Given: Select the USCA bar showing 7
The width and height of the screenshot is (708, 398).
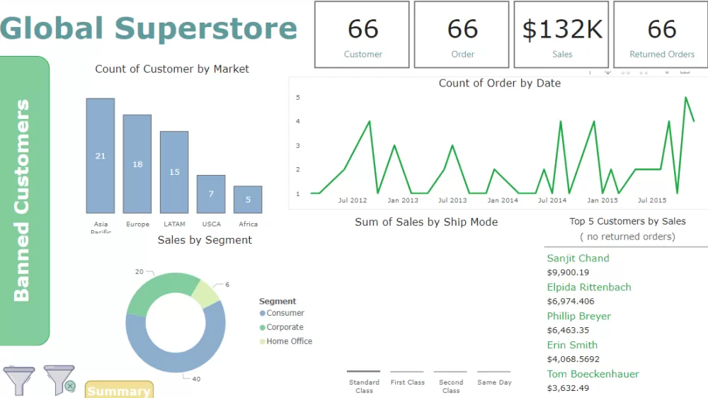Looking at the screenshot, I should click(x=211, y=194).
